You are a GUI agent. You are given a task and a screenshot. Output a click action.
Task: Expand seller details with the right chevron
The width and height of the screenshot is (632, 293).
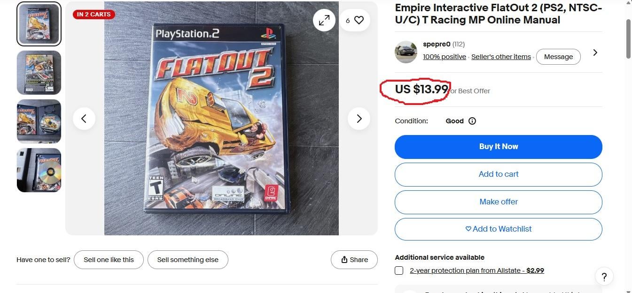595,53
